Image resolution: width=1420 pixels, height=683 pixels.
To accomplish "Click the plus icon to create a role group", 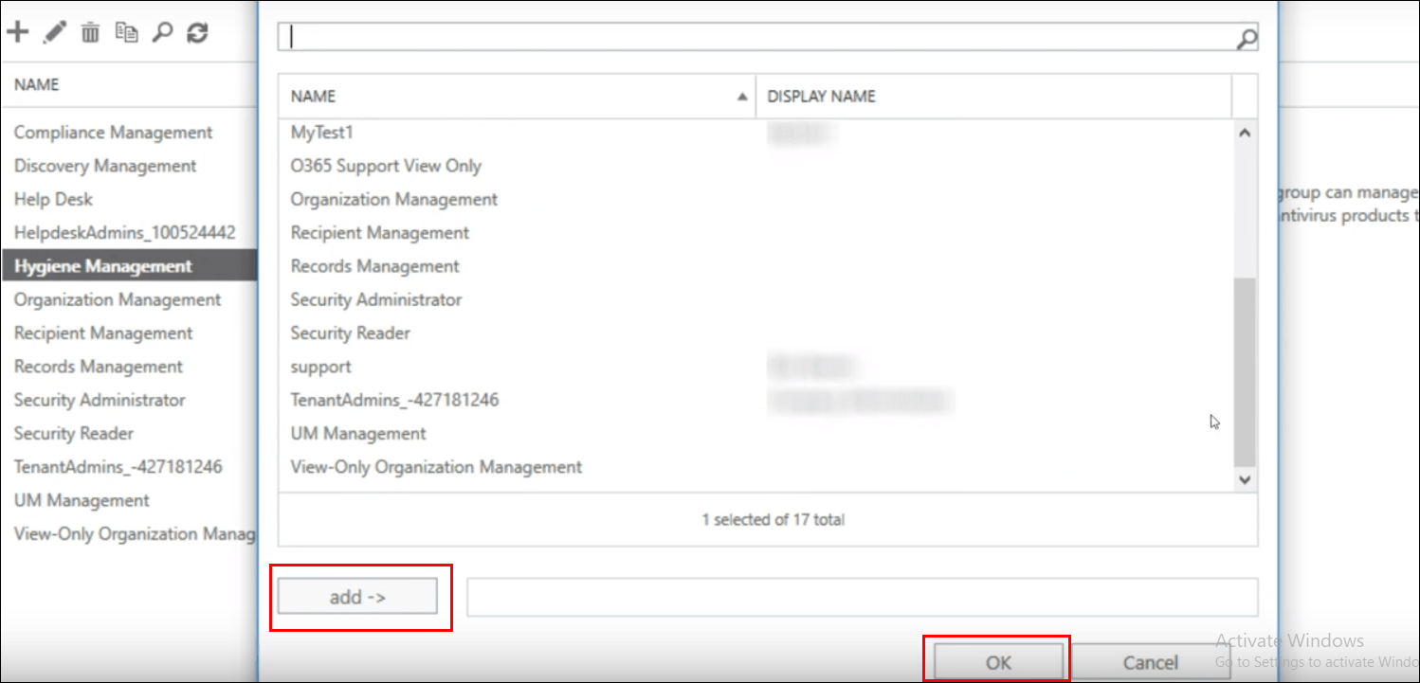I will click(x=17, y=31).
